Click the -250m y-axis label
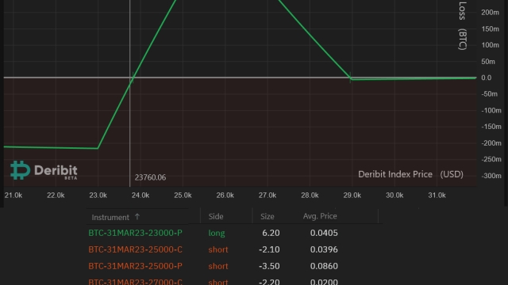Screen dimensions: 508x285 491,159
